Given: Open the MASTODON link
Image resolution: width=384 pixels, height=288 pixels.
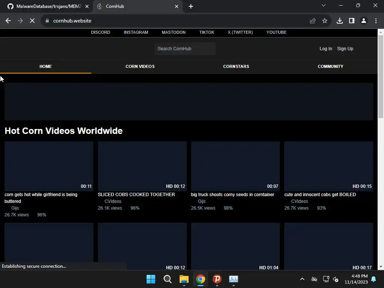Looking at the screenshot, I should click(174, 32).
